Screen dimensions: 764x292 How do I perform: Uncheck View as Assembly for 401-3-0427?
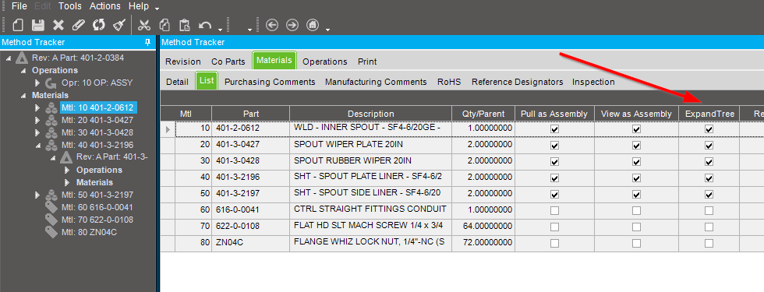point(636,146)
